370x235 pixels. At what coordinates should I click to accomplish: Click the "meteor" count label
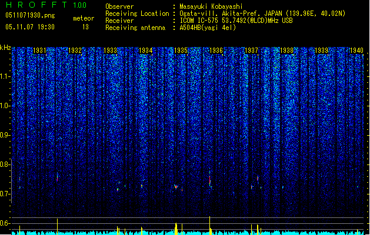(84, 18)
